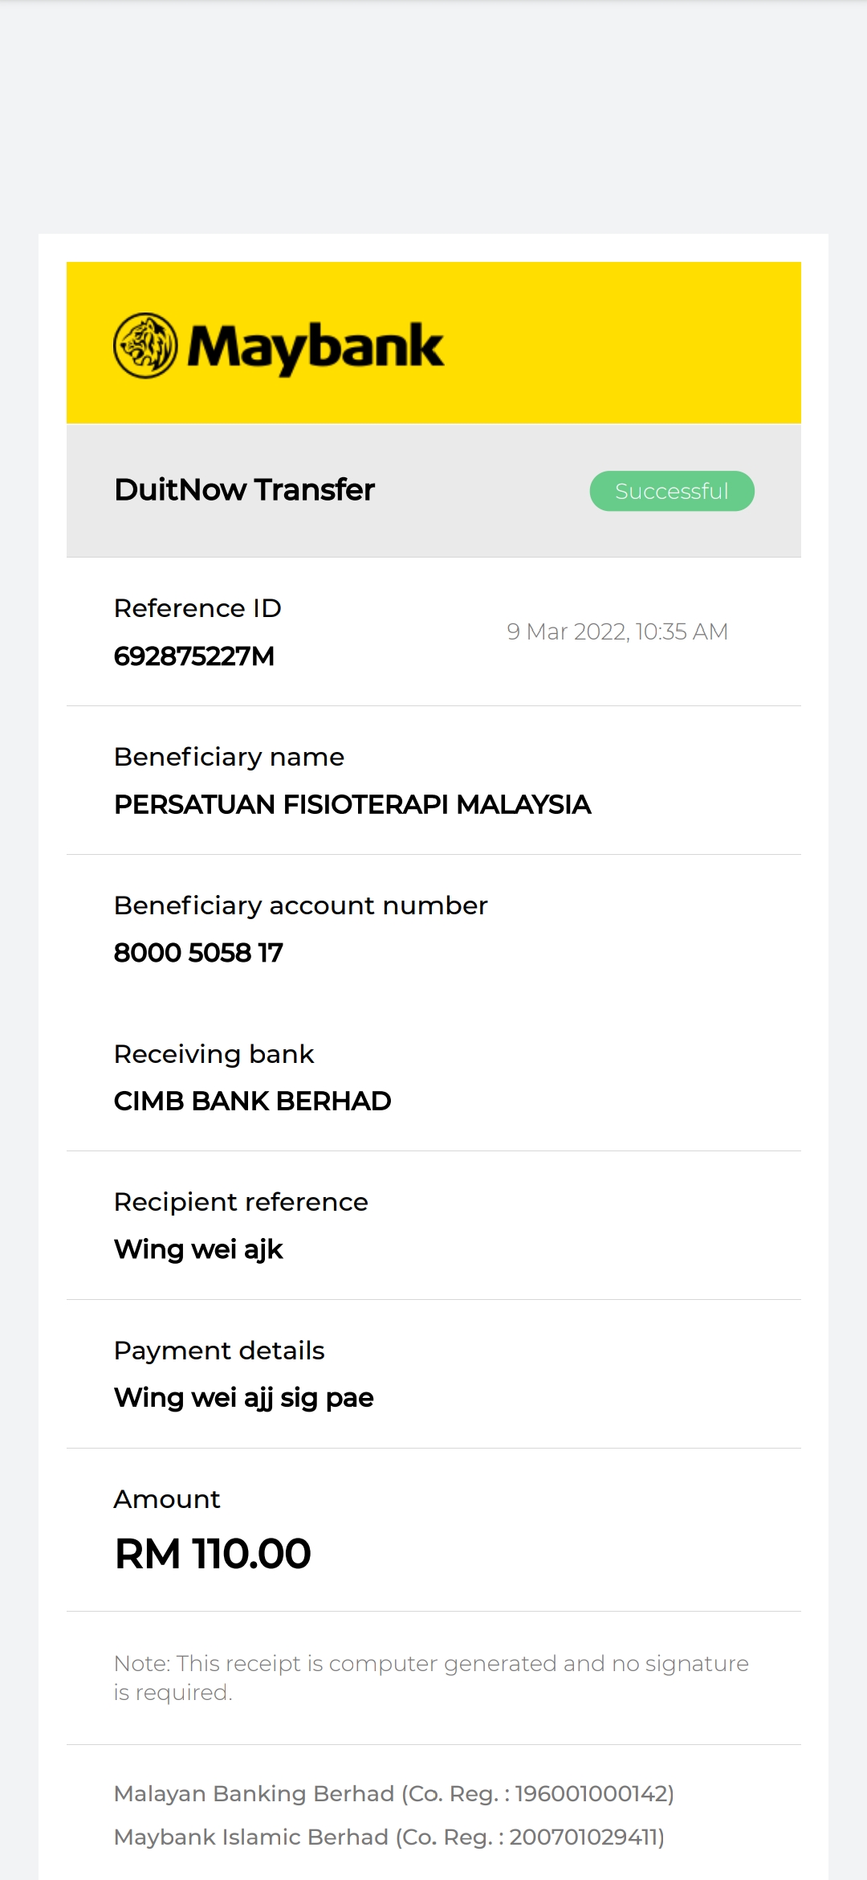Click the computer generated receipt note
The height and width of the screenshot is (1880, 867).
click(430, 1678)
